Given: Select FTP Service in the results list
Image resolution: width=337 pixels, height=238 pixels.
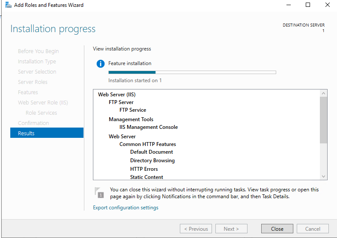Looking at the screenshot, I should (133, 110).
